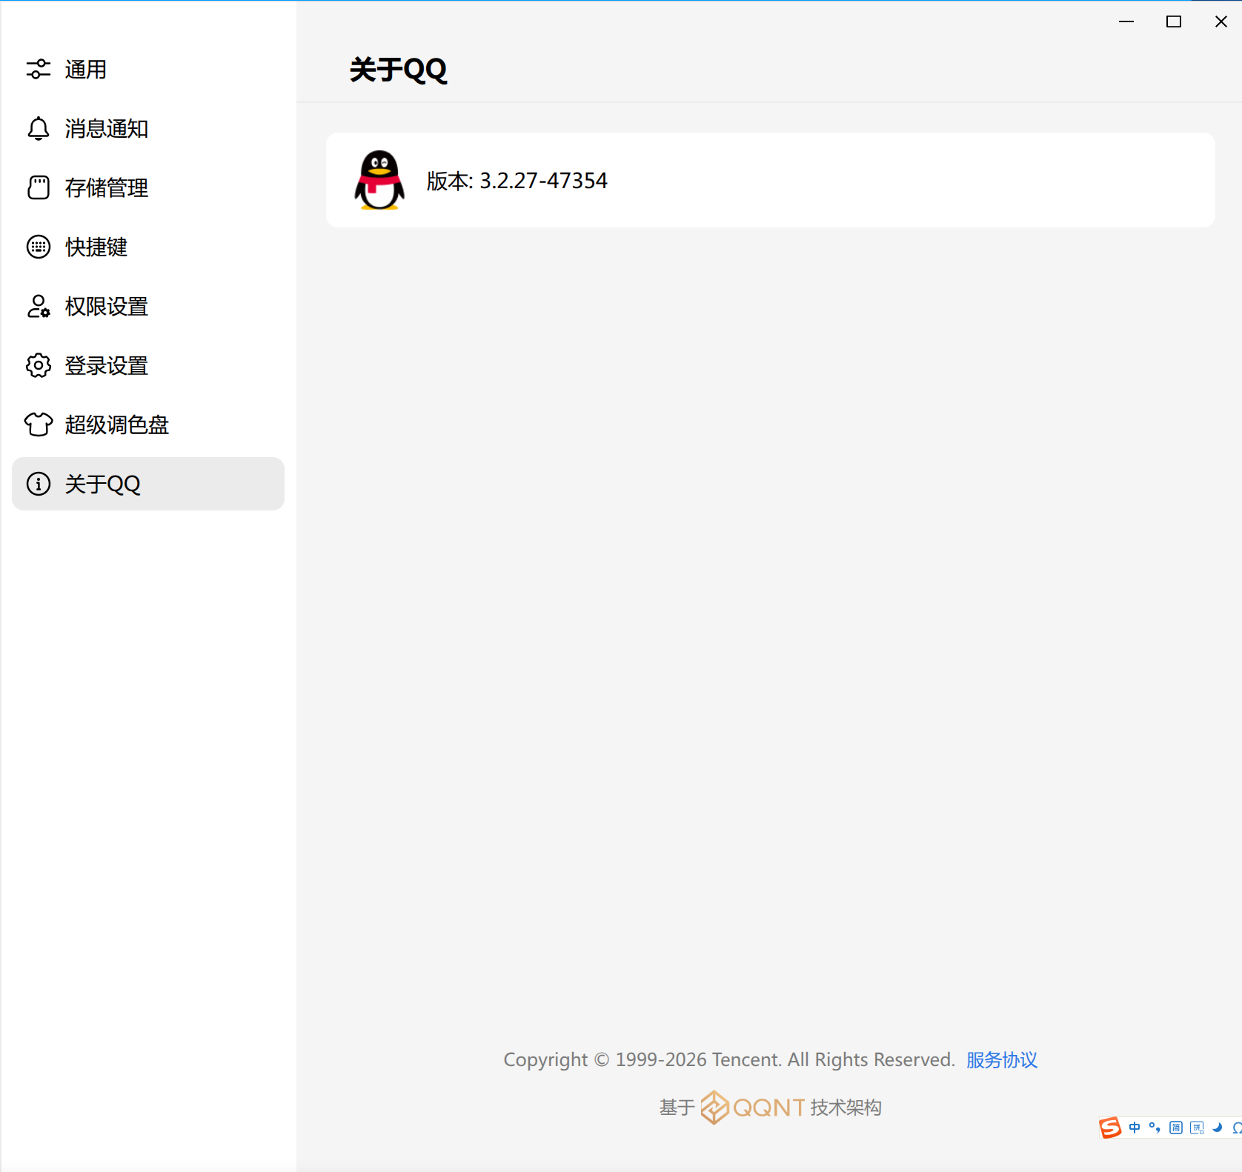The width and height of the screenshot is (1242, 1172).
Task: Go to 超级调色盘 theme settings
Action: click(148, 424)
